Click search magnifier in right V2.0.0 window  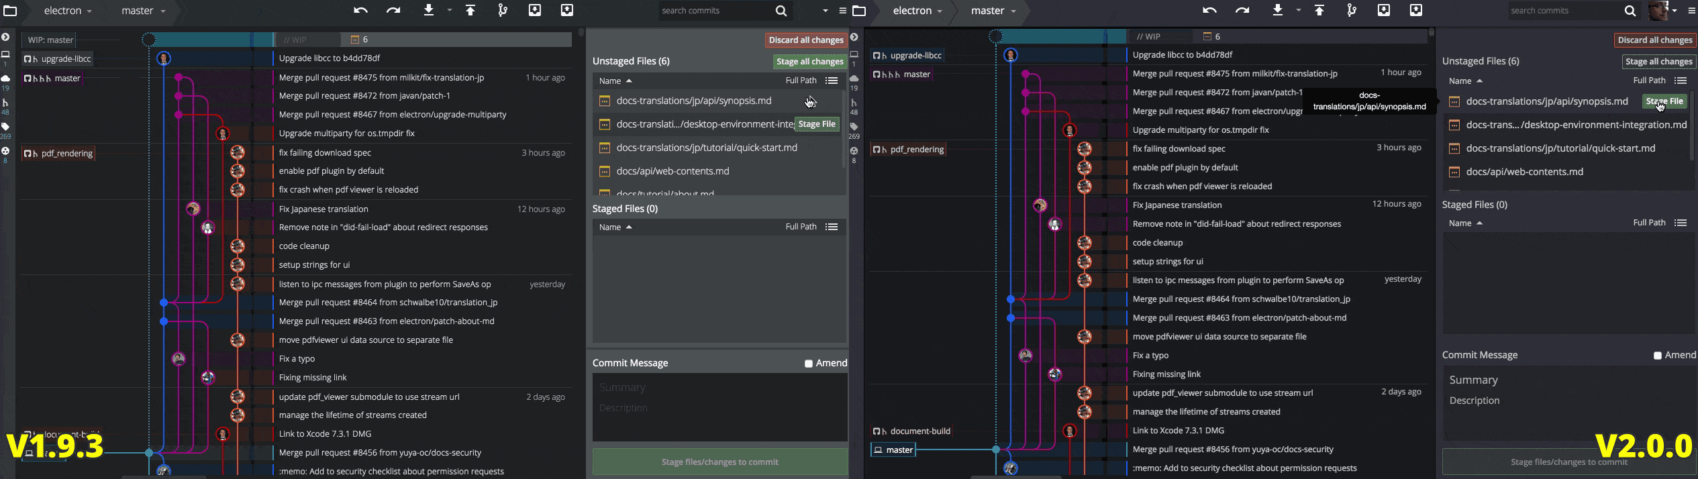click(x=1630, y=11)
